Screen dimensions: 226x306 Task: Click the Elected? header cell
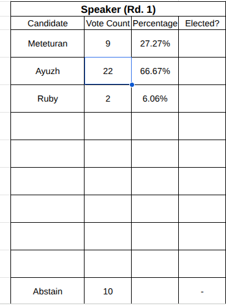tap(202, 23)
